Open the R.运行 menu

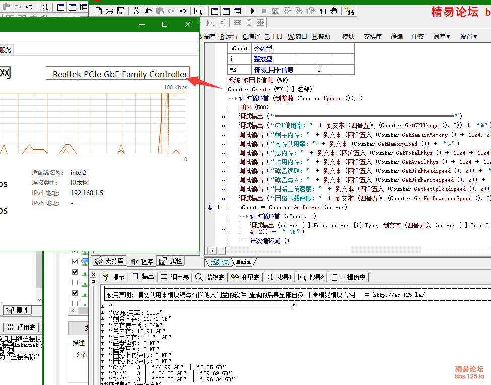(229, 36)
